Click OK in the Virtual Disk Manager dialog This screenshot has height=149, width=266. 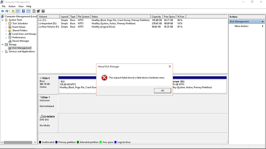[163, 91]
